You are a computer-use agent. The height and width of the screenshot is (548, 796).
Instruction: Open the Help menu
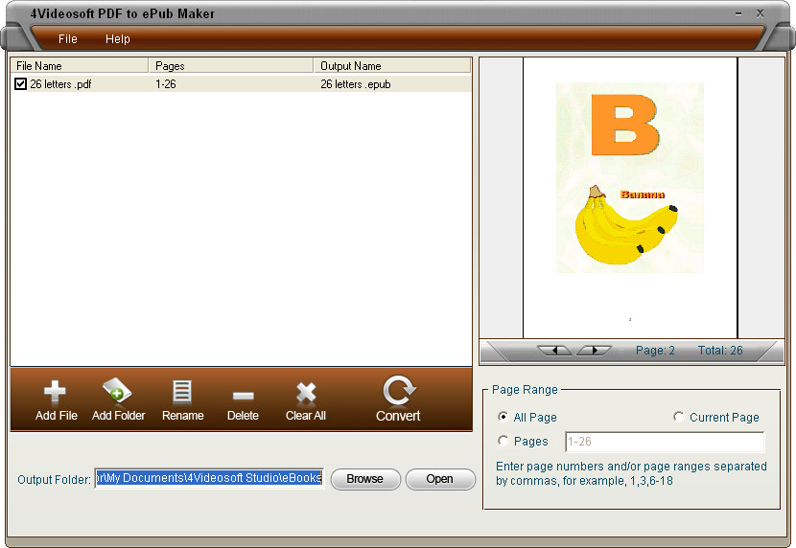(x=118, y=39)
